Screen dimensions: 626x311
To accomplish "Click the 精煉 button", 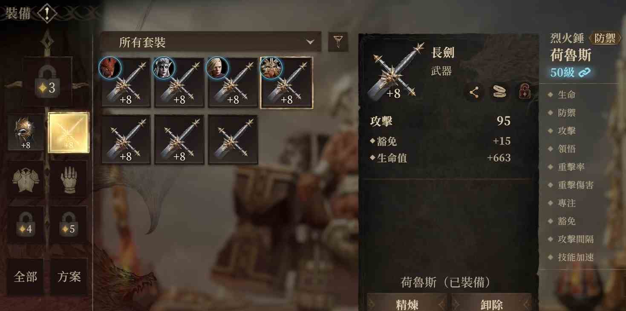I will pyautogui.click(x=407, y=303).
